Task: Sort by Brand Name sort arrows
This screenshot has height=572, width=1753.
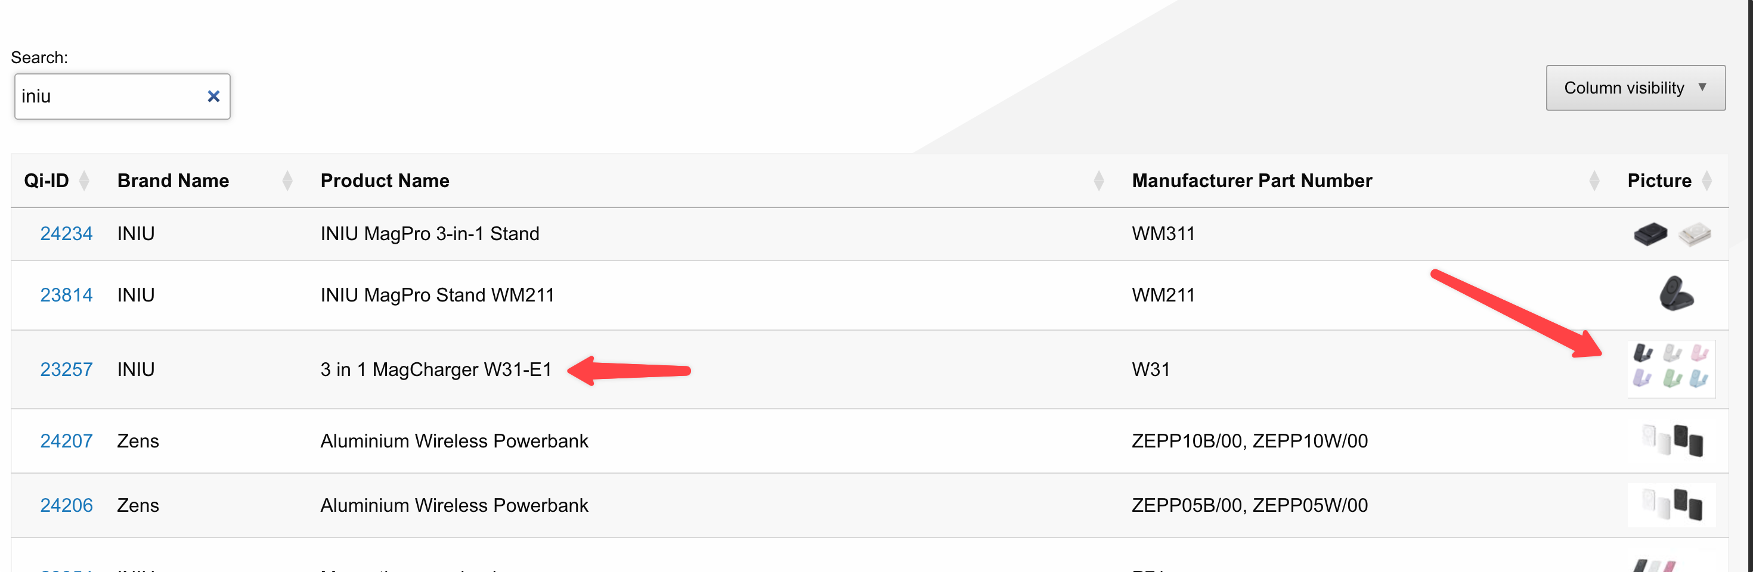Action: pyautogui.click(x=287, y=181)
